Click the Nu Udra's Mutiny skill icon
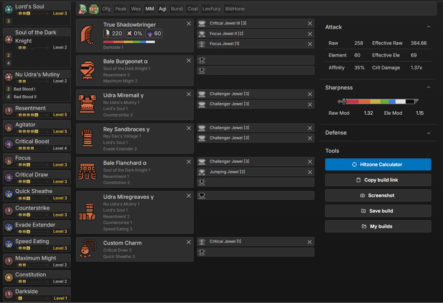Viewport: 443px width, 303px height. [x=9, y=77]
